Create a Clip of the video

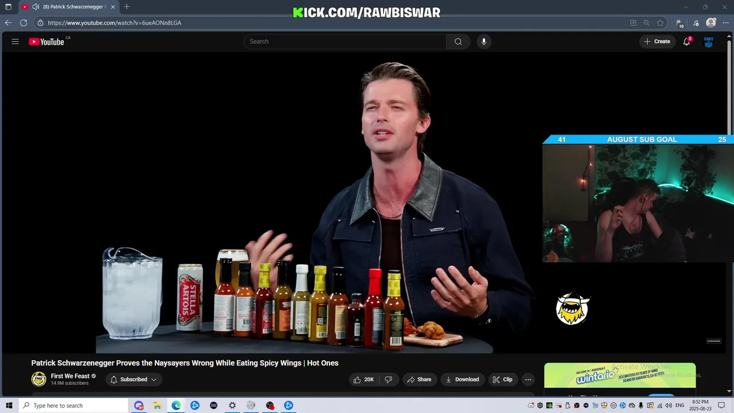tap(502, 379)
